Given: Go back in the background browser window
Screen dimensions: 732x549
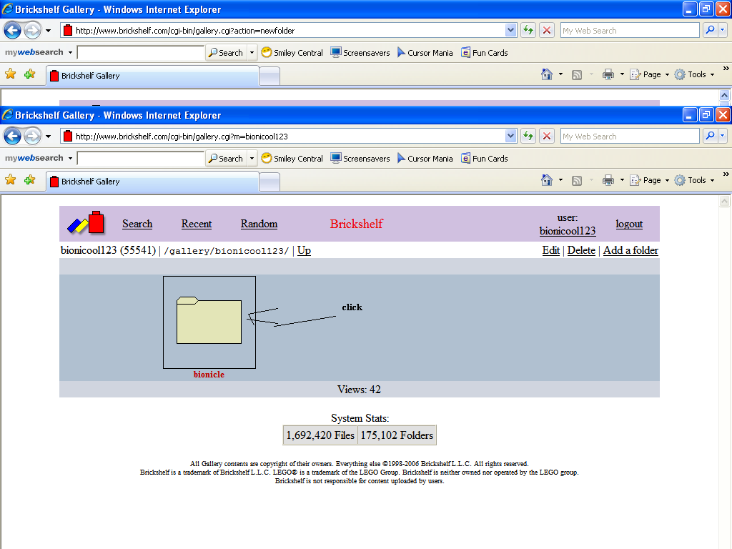Looking at the screenshot, I should (x=12, y=30).
